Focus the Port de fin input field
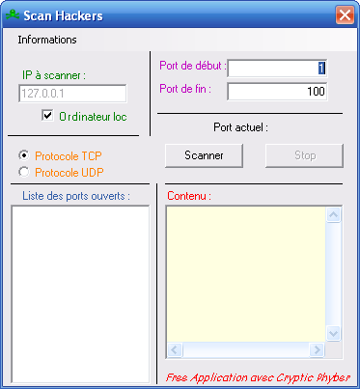The width and height of the screenshot is (360, 389). pyautogui.click(x=277, y=92)
